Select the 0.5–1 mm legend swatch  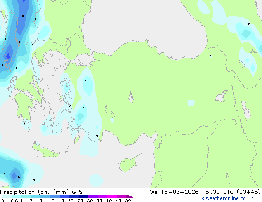17,197
